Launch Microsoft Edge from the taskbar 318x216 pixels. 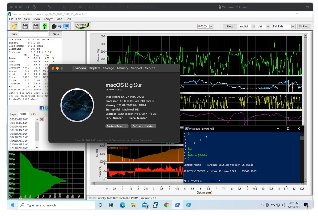coord(122,205)
